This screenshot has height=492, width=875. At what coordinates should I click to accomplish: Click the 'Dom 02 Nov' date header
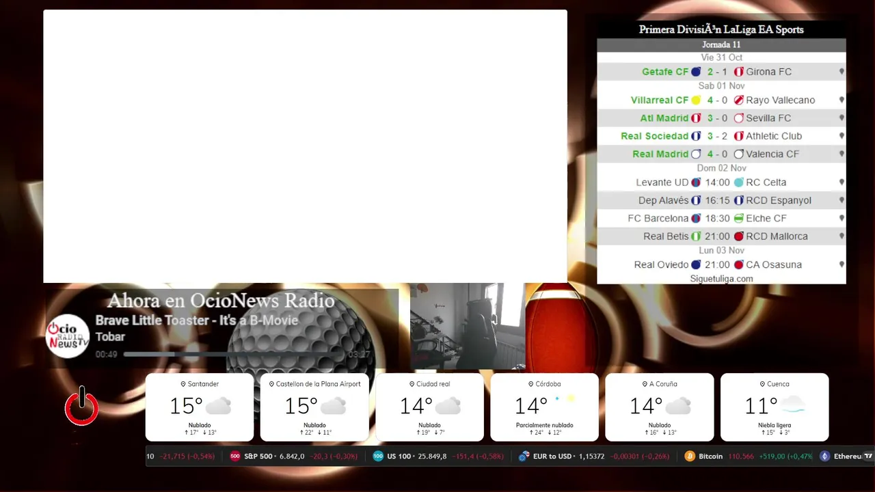click(721, 168)
